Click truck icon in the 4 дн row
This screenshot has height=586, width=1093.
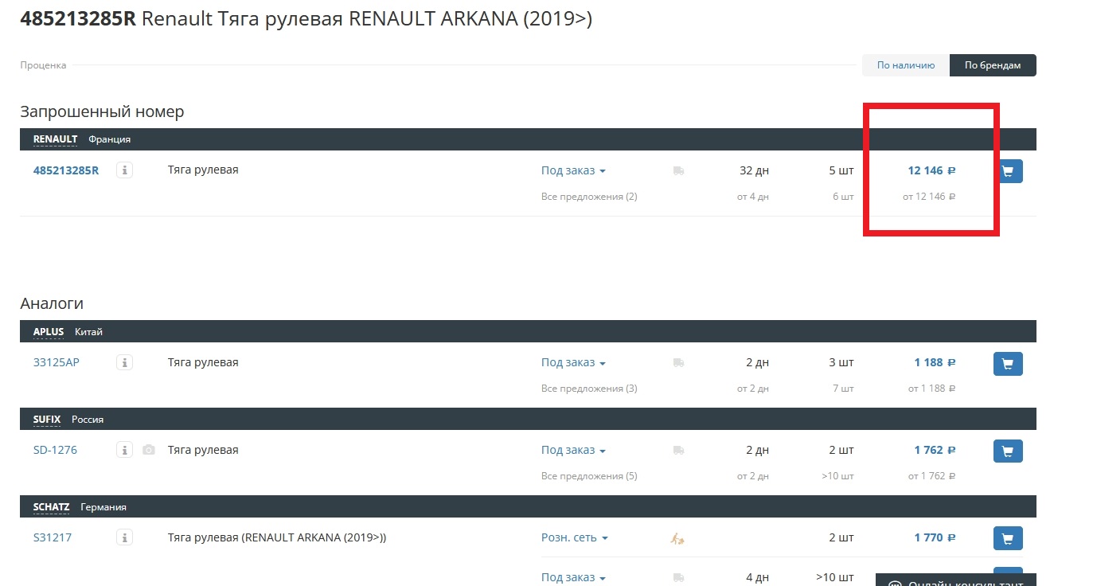click(678, 577)
